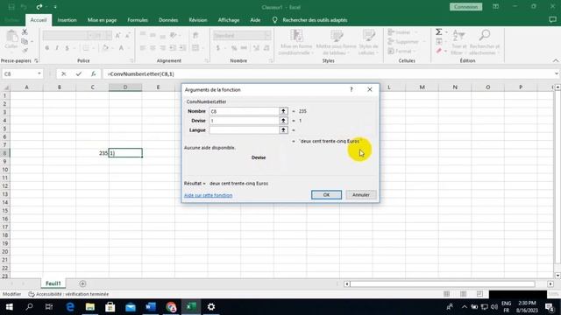Click OK in Arguments de la fonction dialog
561x315 pixels.
coord(326,194)
